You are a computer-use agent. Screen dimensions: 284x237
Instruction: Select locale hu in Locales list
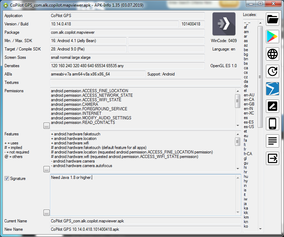click(x=246, y=176)
